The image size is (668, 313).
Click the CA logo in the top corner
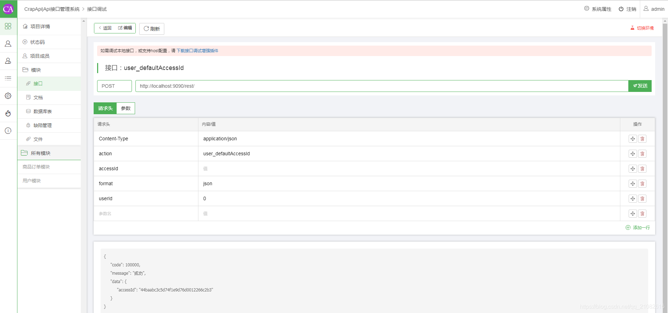[8, 9]
